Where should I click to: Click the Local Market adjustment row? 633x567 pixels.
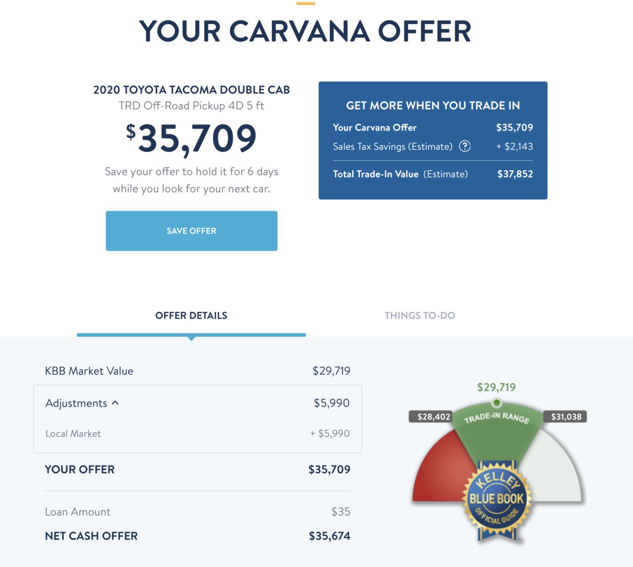(x=197, y=433)
